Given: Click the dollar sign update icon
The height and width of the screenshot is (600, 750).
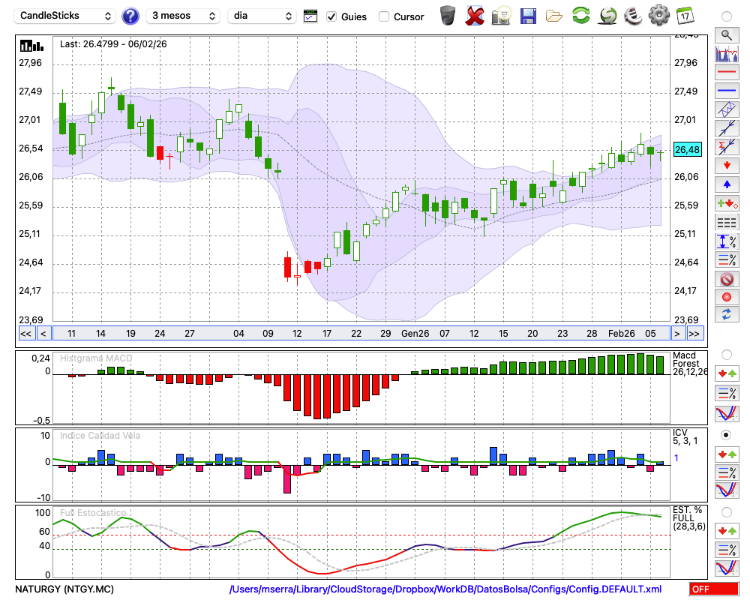Looking at the screenshot, I should coord(607,16).
